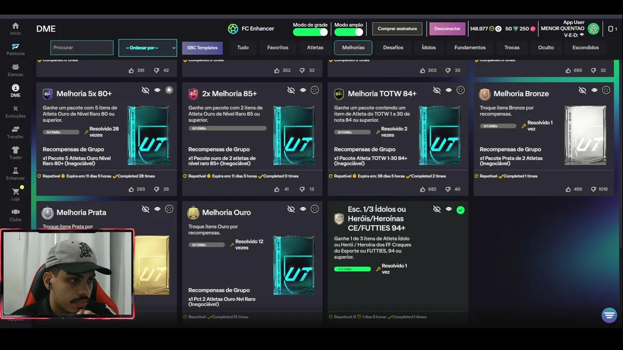Click the Esc. 1/3 Ídolos green progress bar

[x=352, y=269]
